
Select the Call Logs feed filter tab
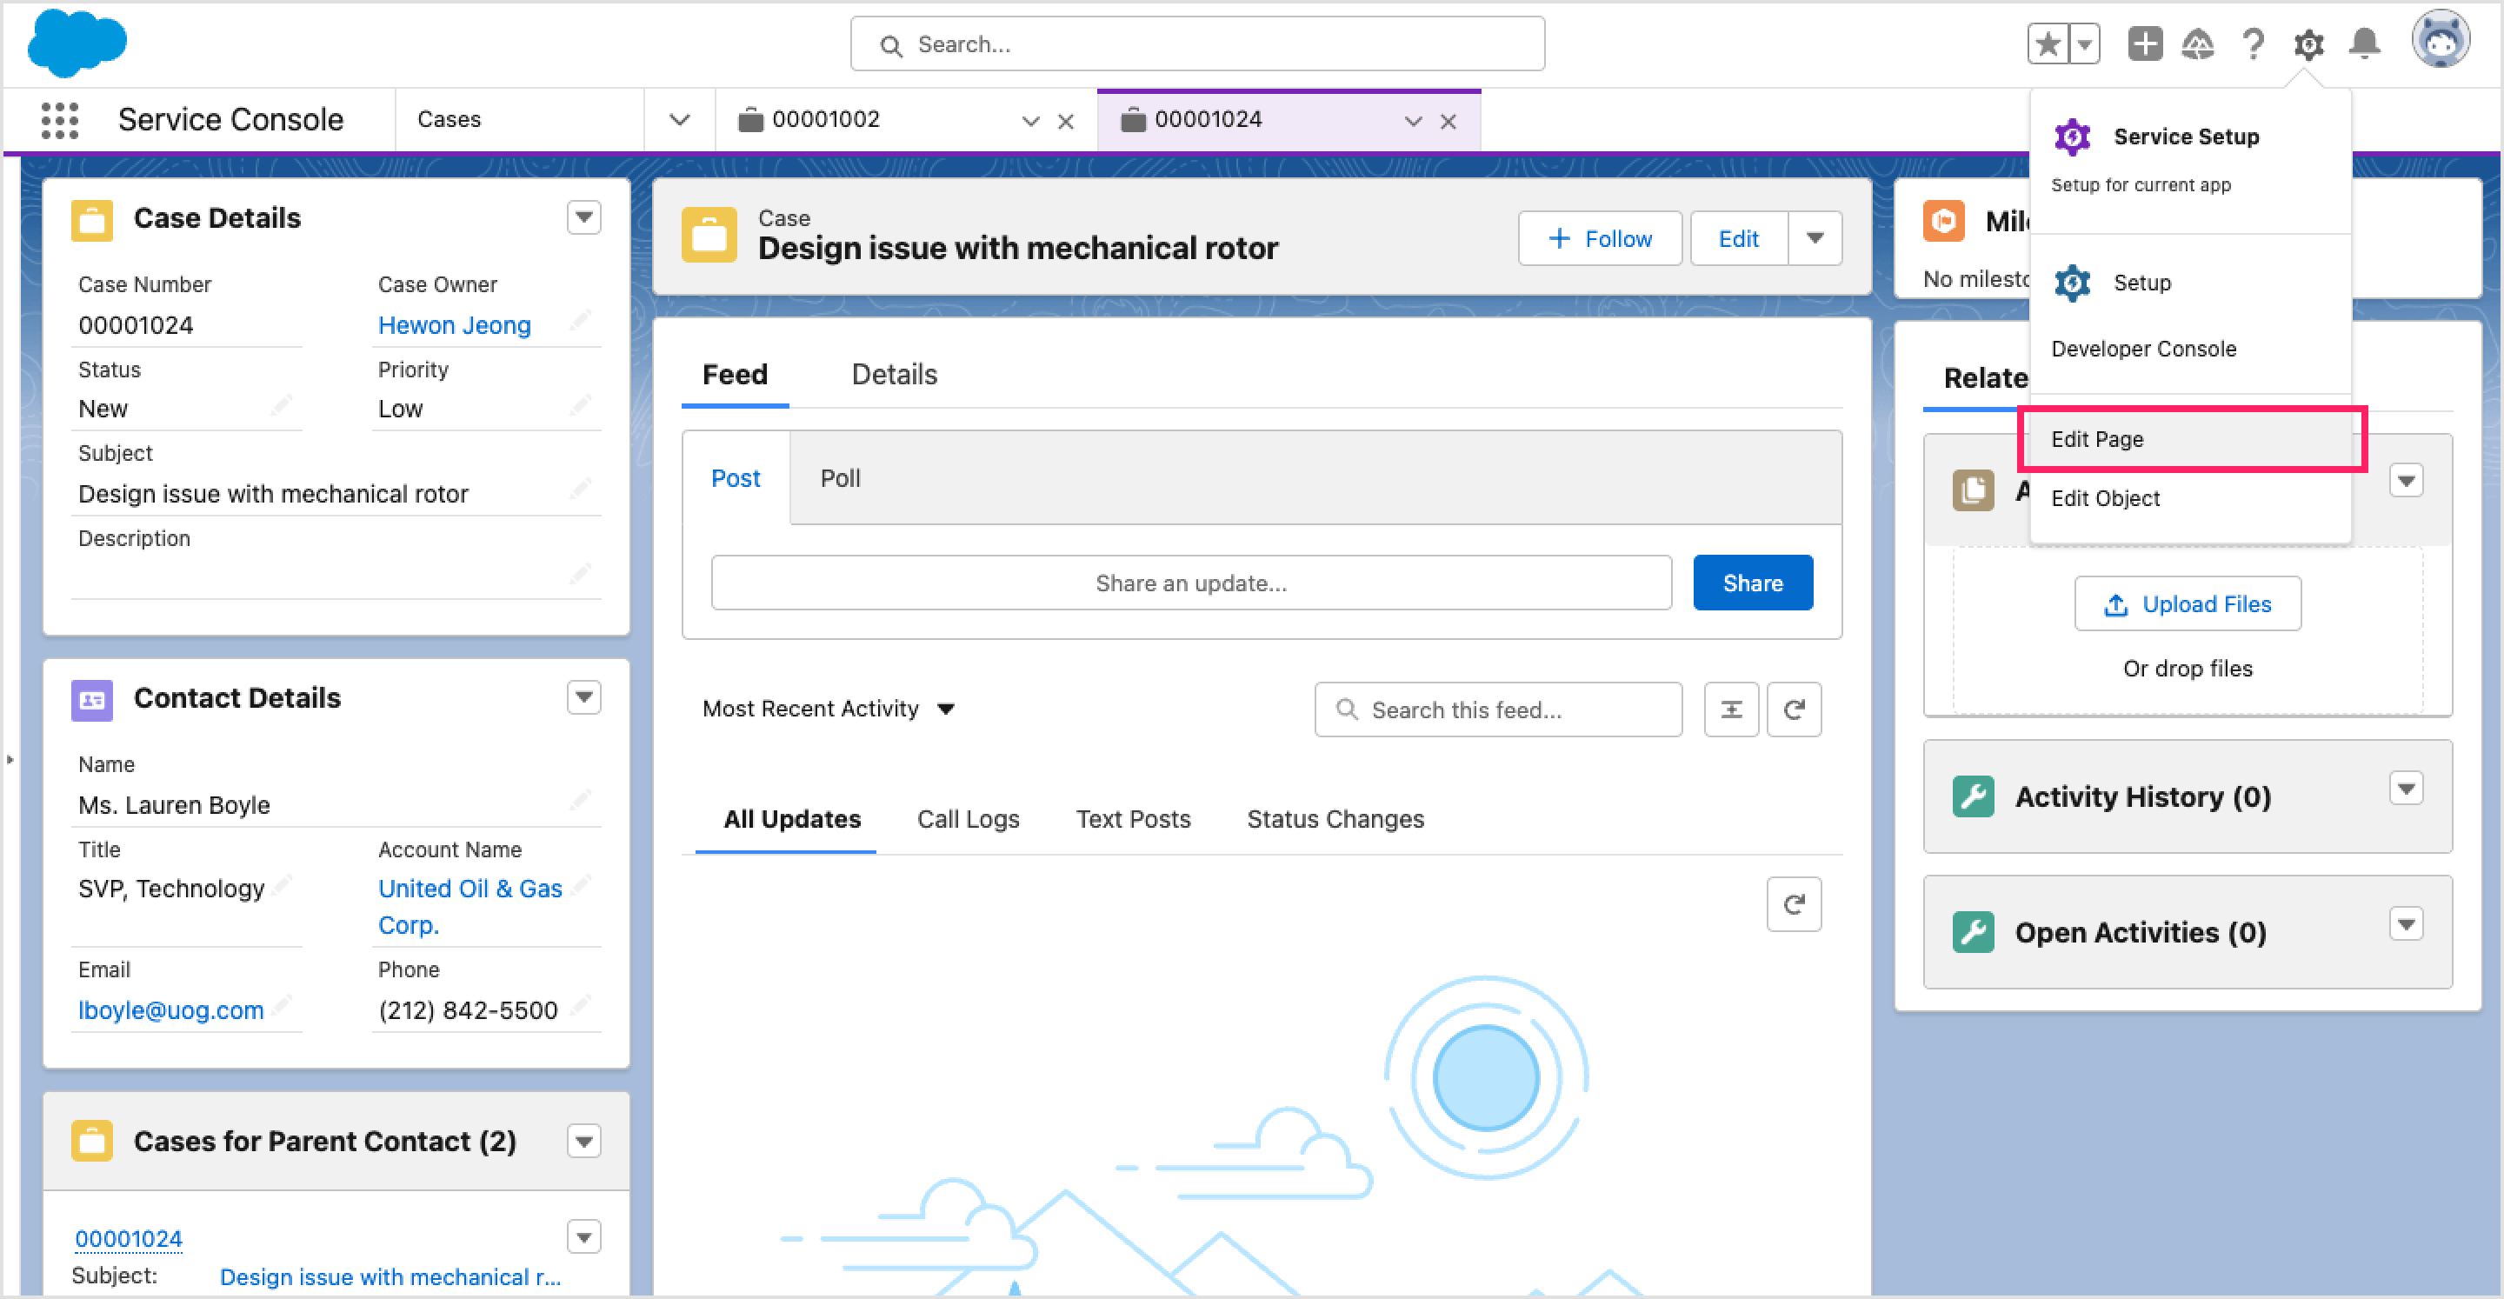967,819
